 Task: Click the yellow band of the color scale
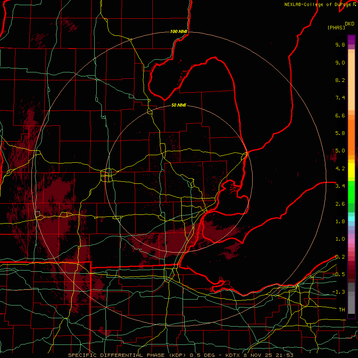[351, 170]
